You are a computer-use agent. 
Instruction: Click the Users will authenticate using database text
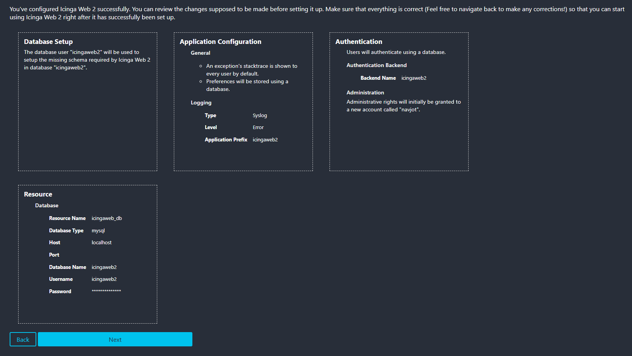click(396, 52)
